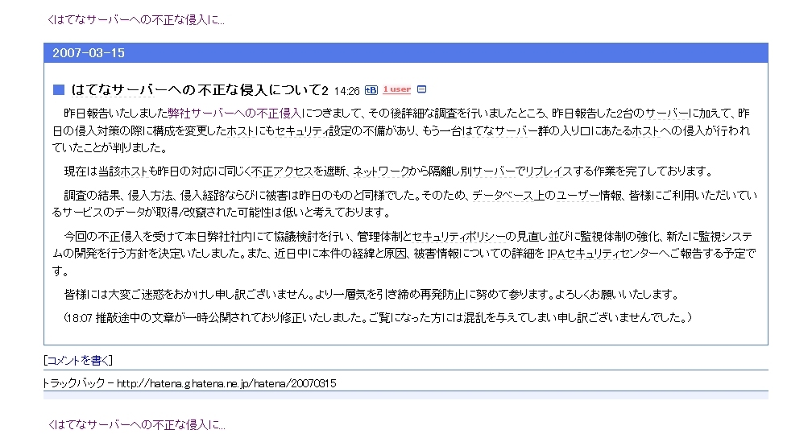Click the trackback URL ending in hatena/20070315
Screen dimensions: 812x434
(x=226, y=383)
